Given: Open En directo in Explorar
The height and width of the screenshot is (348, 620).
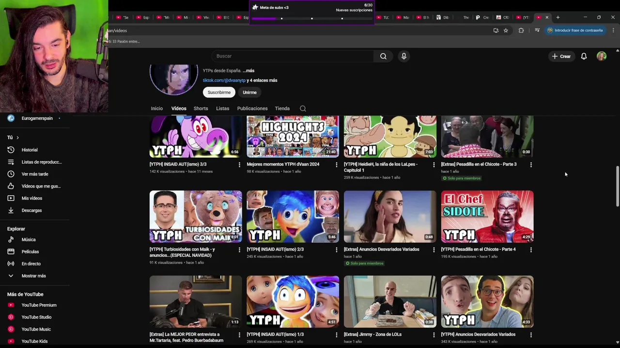Looking at the screenshot, I should click(x=31, y=263).
